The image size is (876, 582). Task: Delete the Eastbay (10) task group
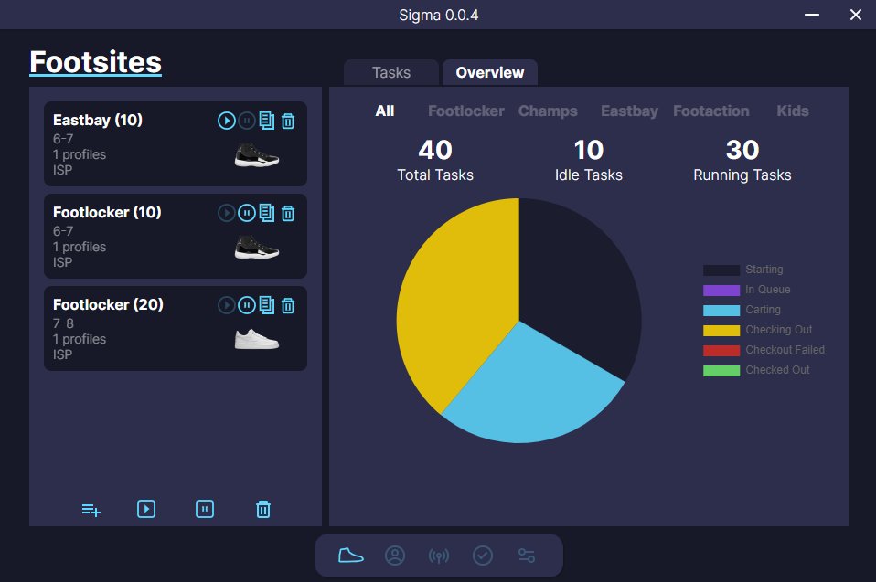pyautogui.click(x=288, y=122)
